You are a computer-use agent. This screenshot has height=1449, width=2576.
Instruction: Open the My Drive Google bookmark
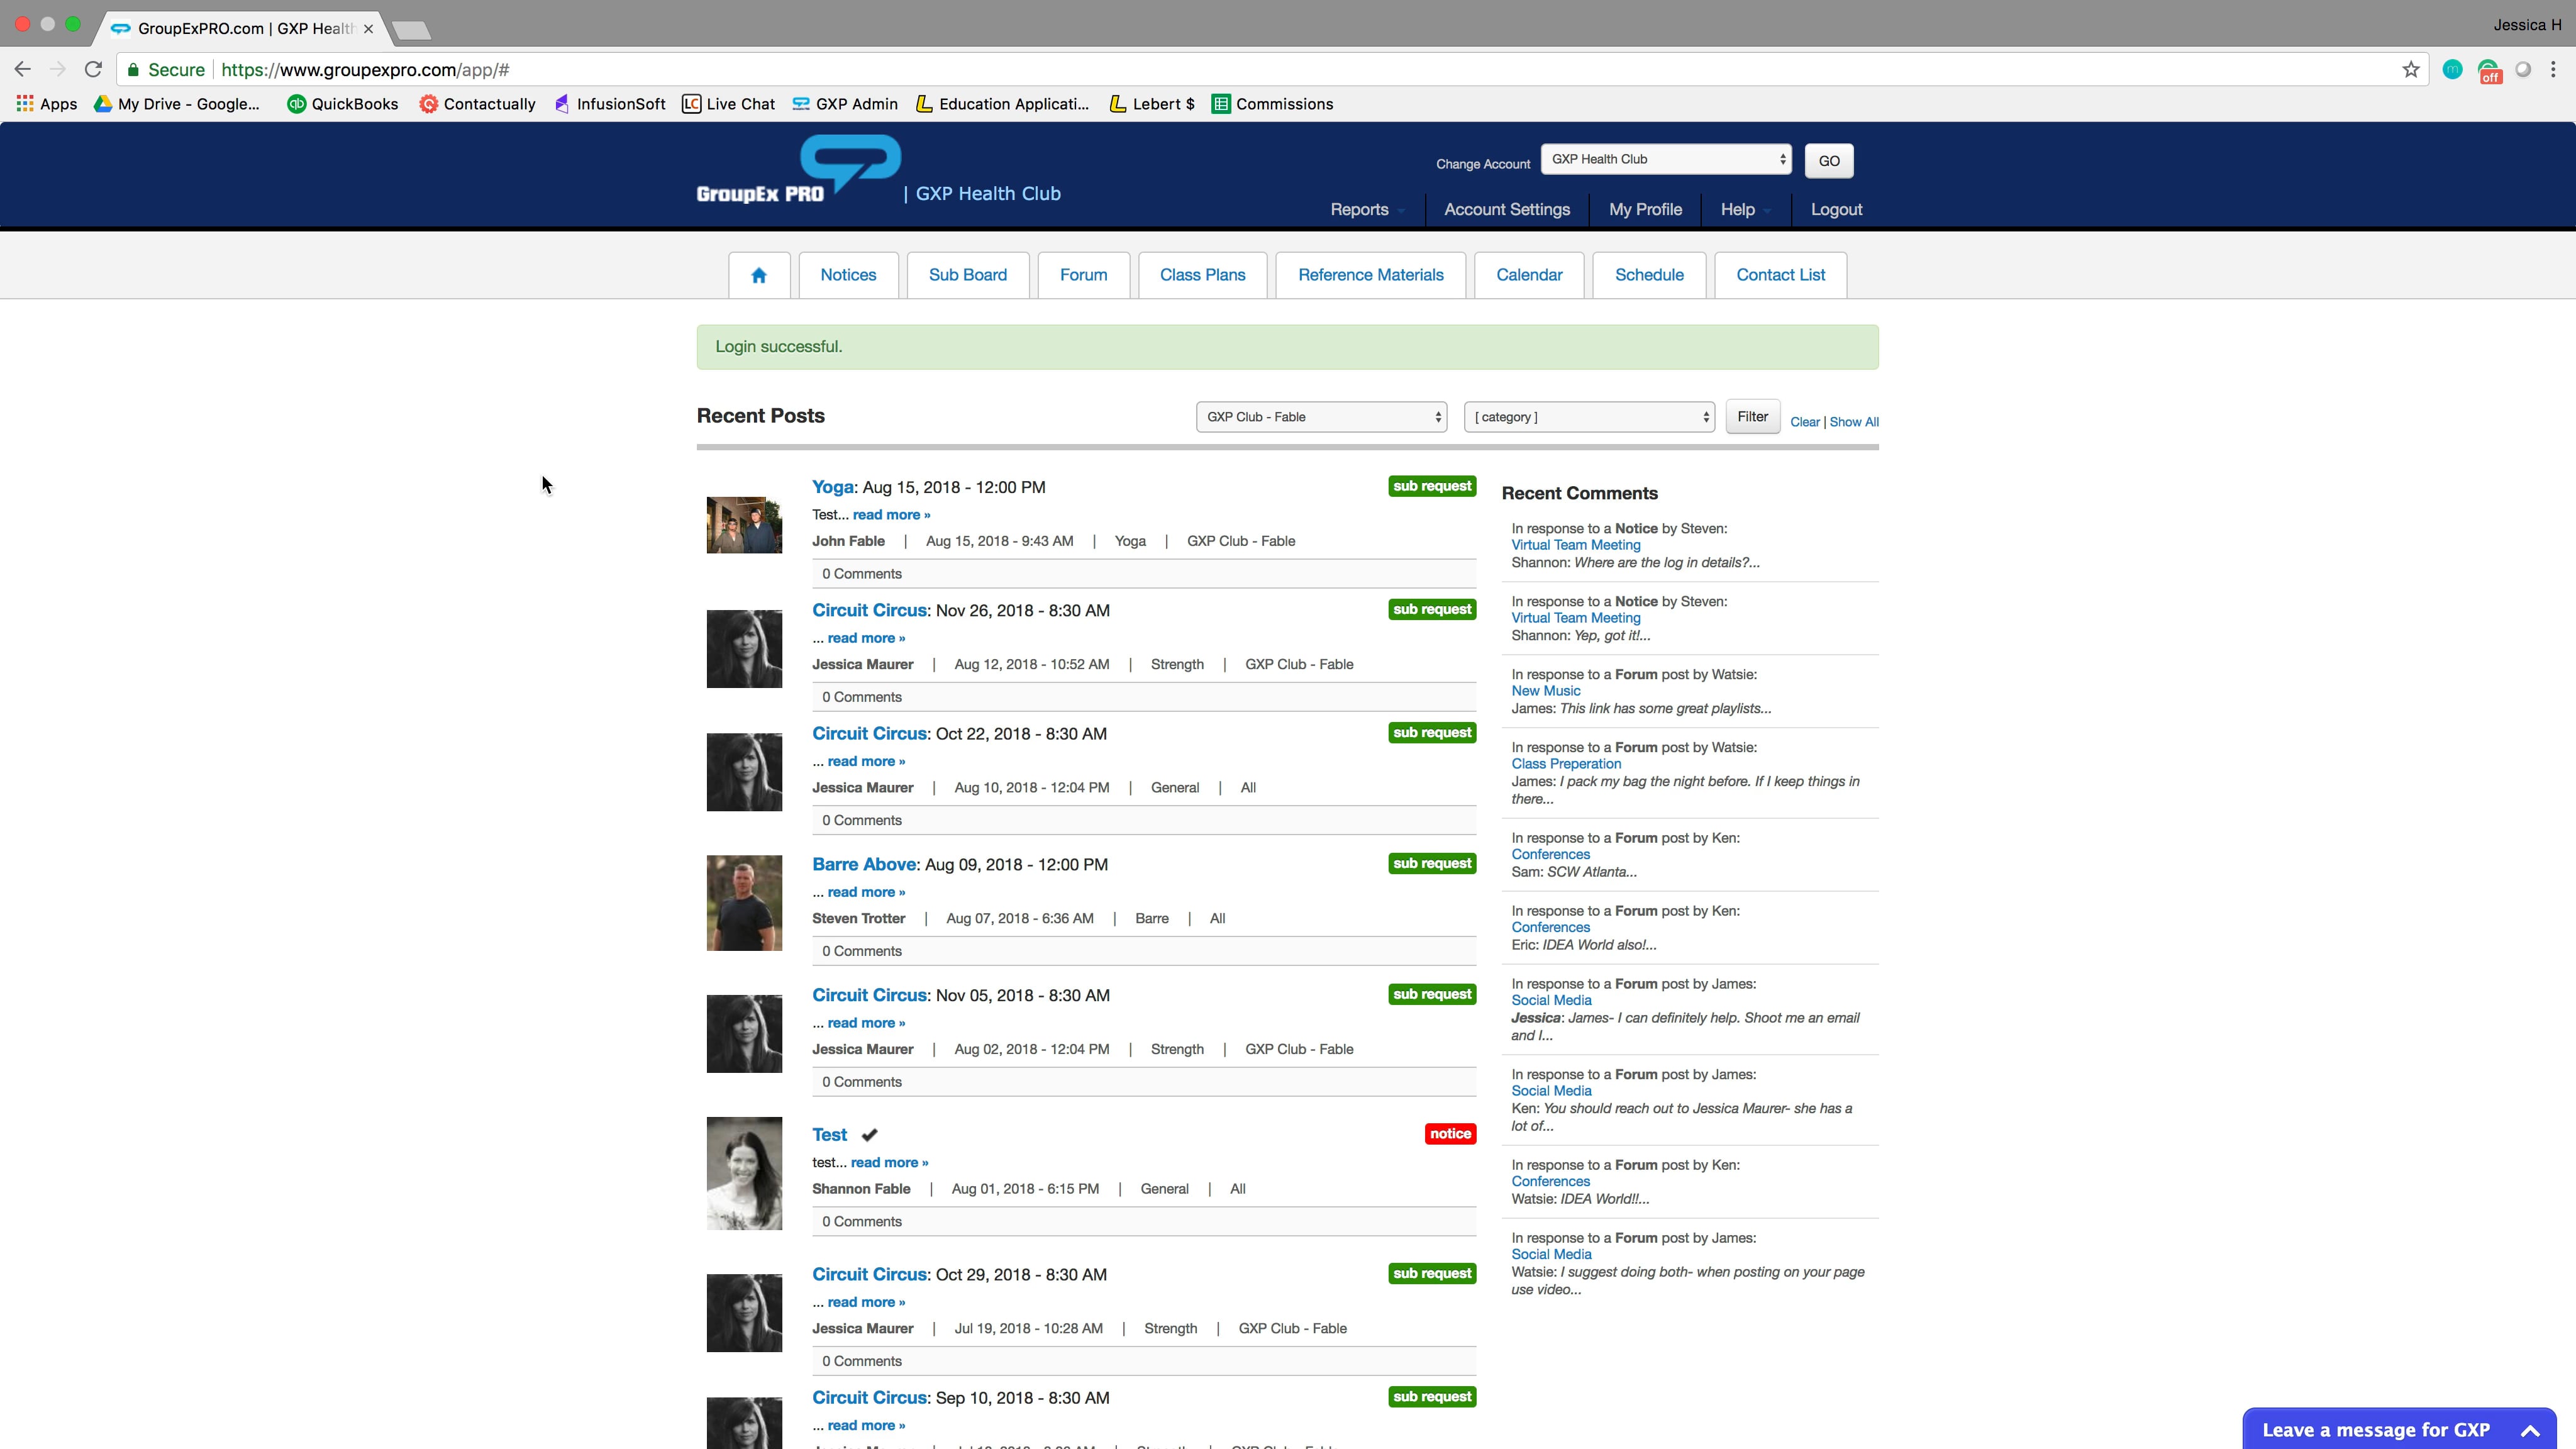click(176, 104)
